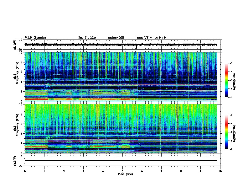Click the time axis tick label "7"
248x192 pixels.
162,171
